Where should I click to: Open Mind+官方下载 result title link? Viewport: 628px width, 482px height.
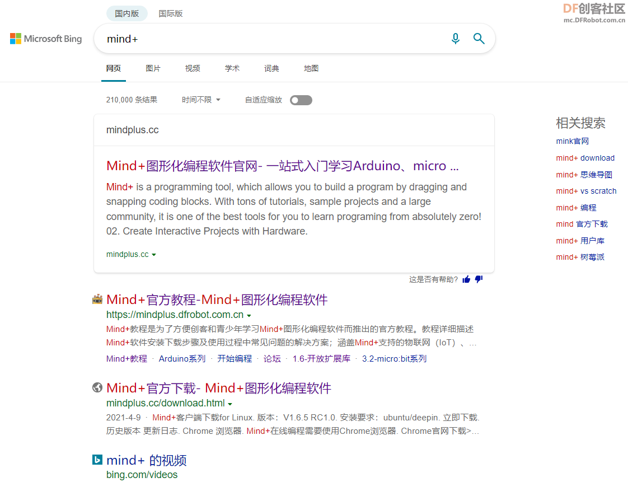click(219, 389)
